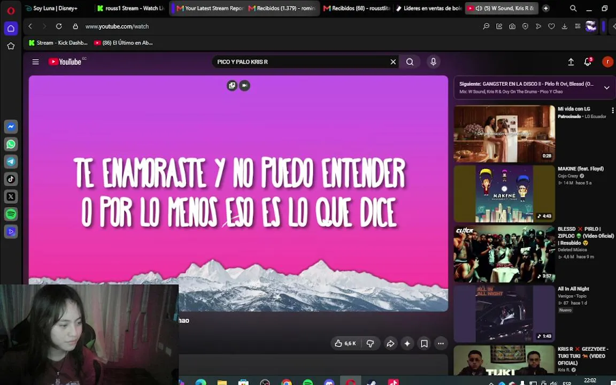616x385 pixels.
Task: Switch to 'Recibidos (68)' Gmail tab
Action: point(357,8)
